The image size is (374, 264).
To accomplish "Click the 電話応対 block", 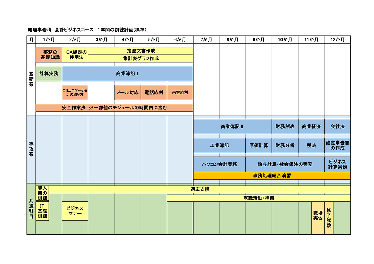I will tap(154, 92).
